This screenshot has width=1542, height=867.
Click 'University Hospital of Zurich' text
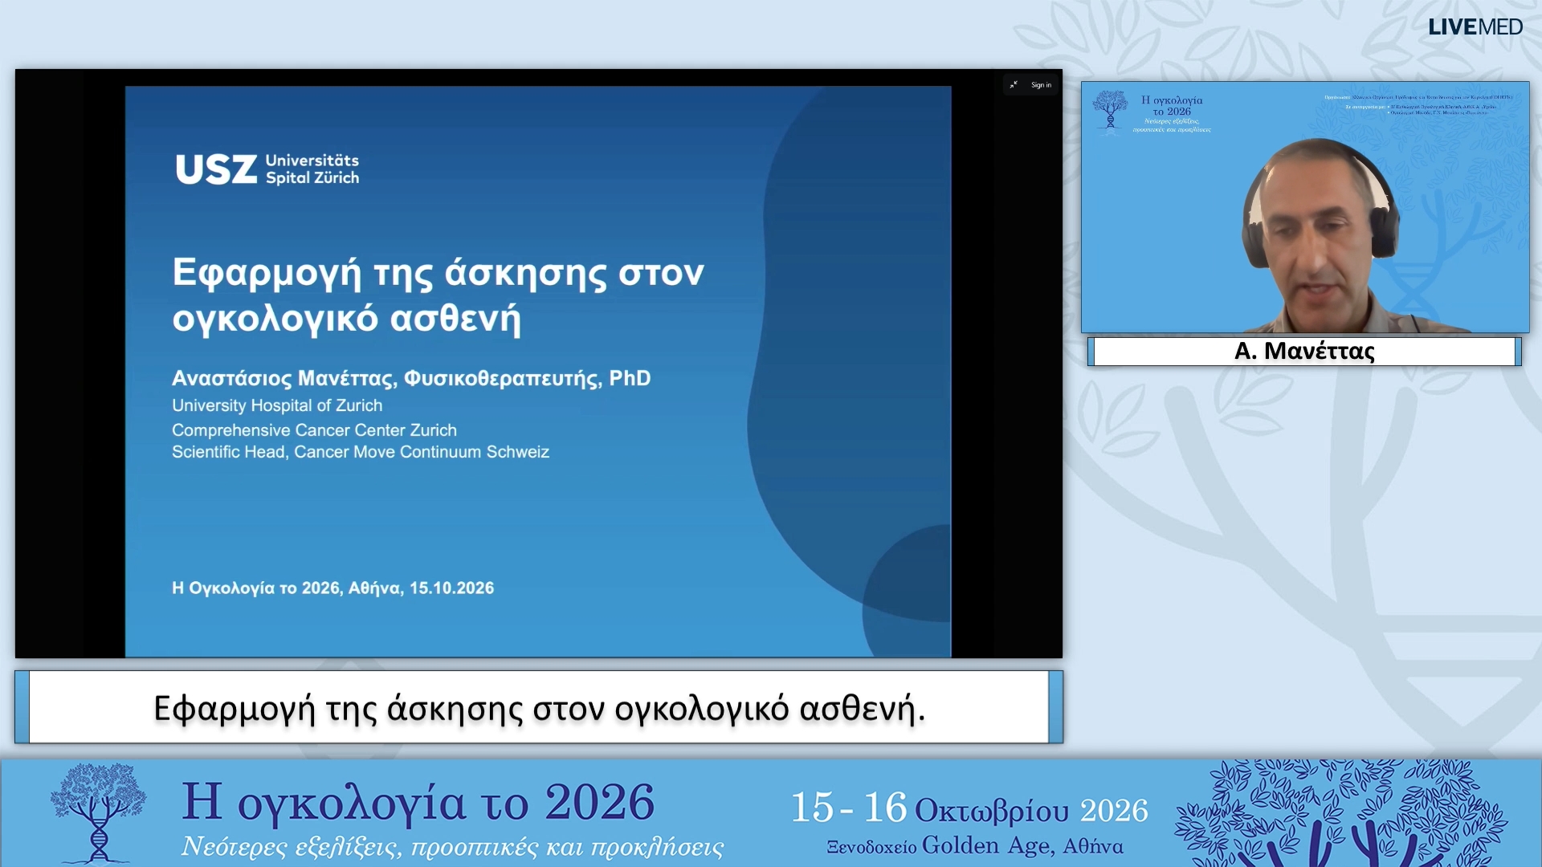tap(277, 405)
